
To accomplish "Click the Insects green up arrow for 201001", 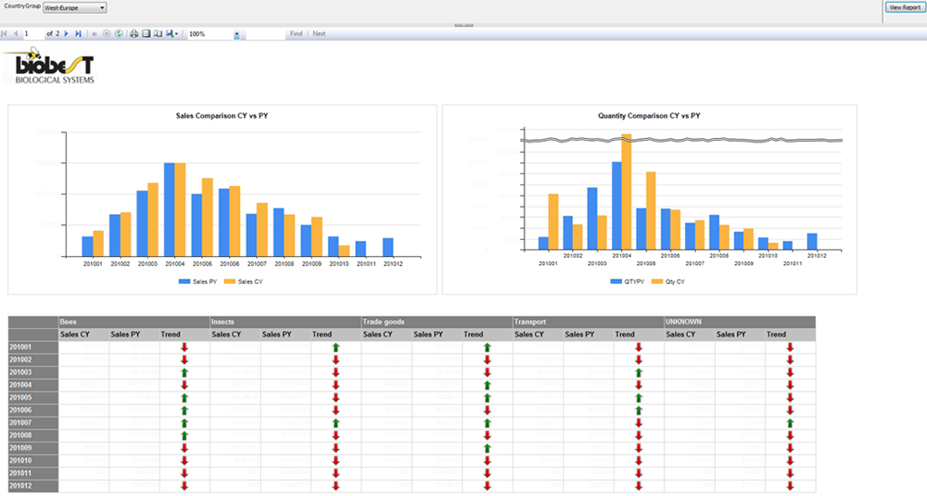I will tap(336, 347).
